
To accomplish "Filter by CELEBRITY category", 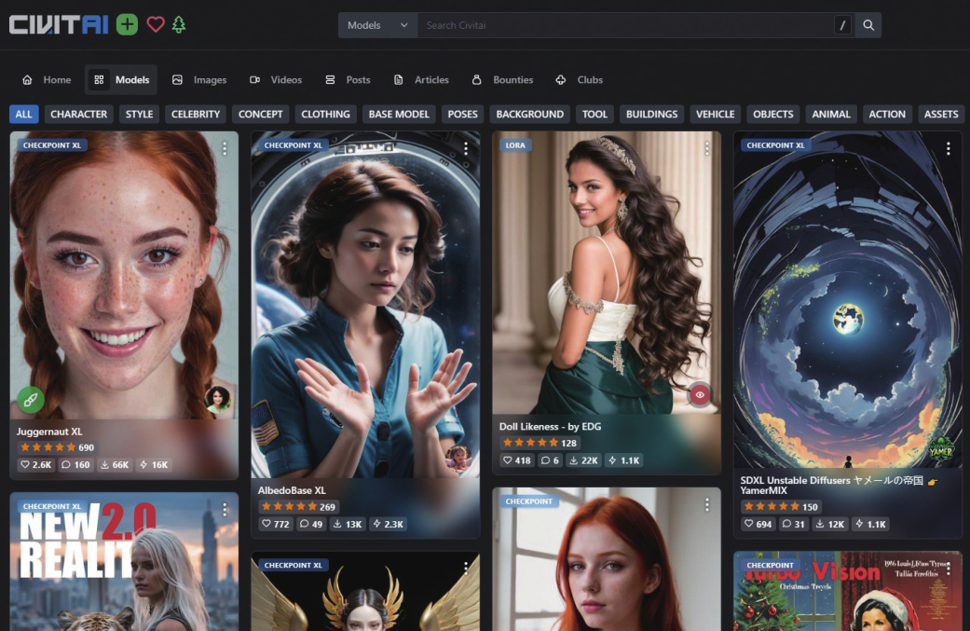I will click(x=196, y=114).
